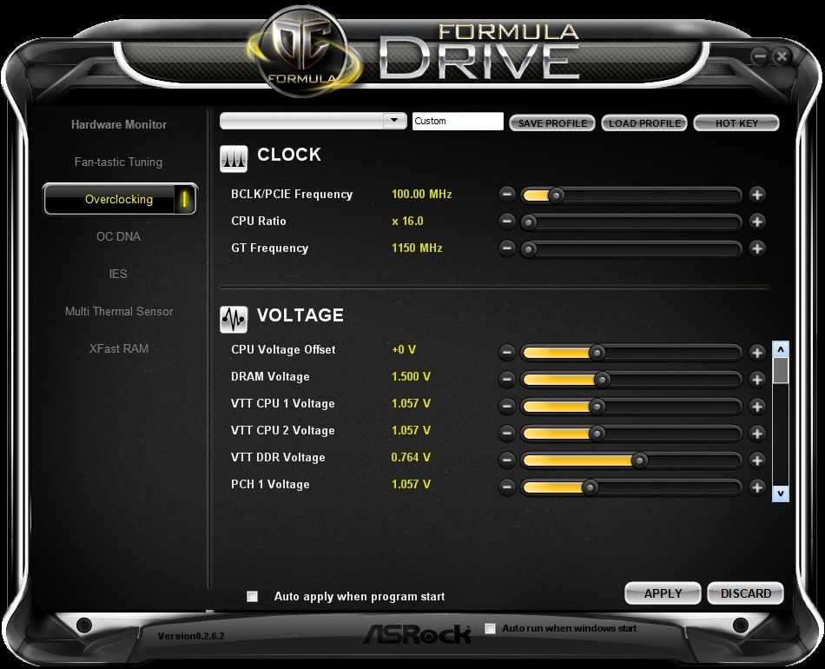The height and width of the screenshot is (669, 825).
Task: Open Multi Thermal Sensor section
Action: [x=119, y=312]
